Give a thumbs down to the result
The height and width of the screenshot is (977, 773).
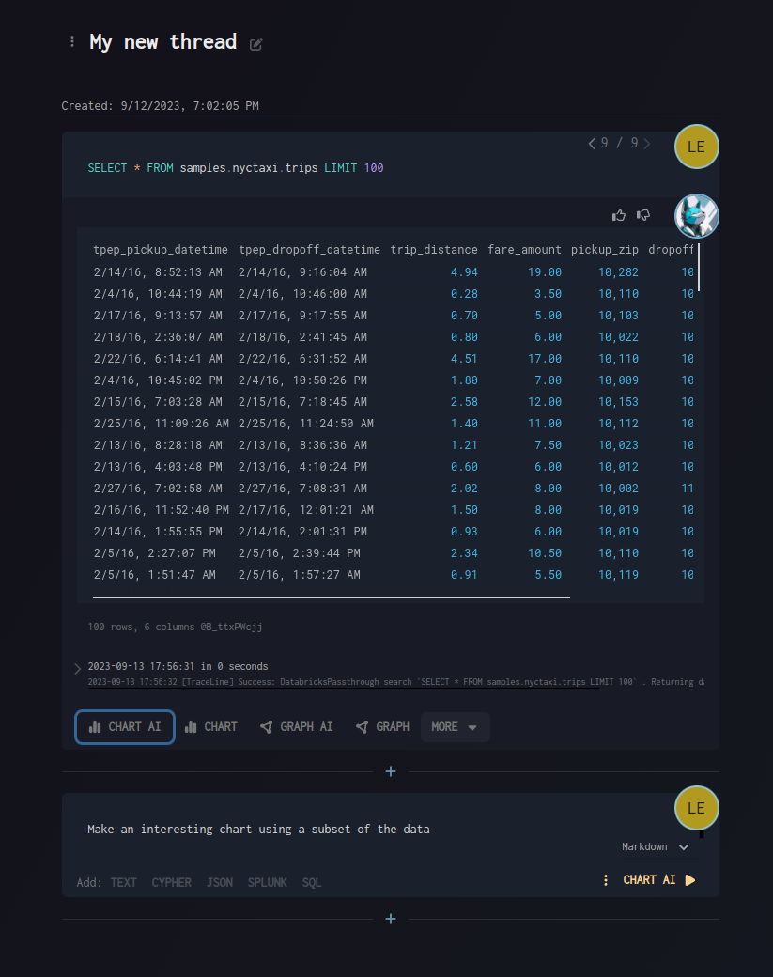(x=643, y=215)
